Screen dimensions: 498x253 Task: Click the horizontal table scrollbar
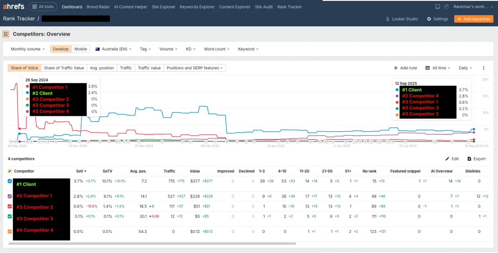pos(152,243)
